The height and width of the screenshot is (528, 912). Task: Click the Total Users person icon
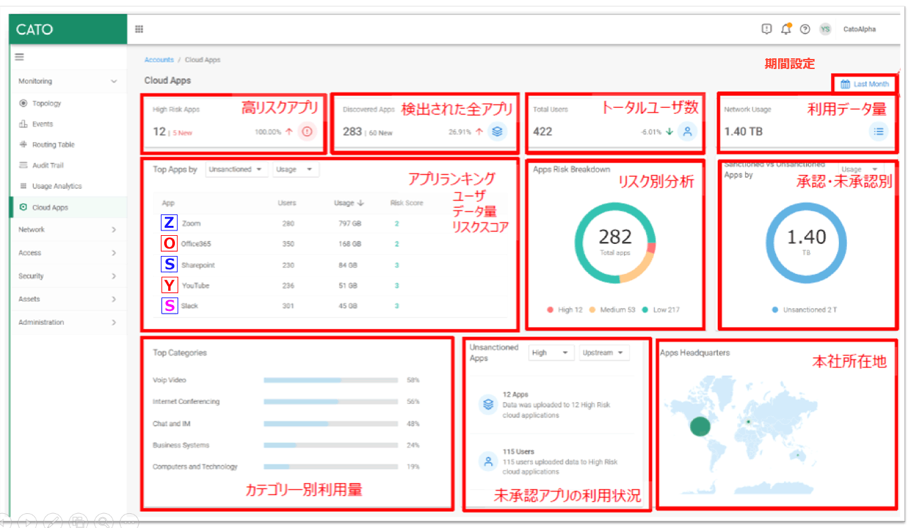(x=687, y=132)
